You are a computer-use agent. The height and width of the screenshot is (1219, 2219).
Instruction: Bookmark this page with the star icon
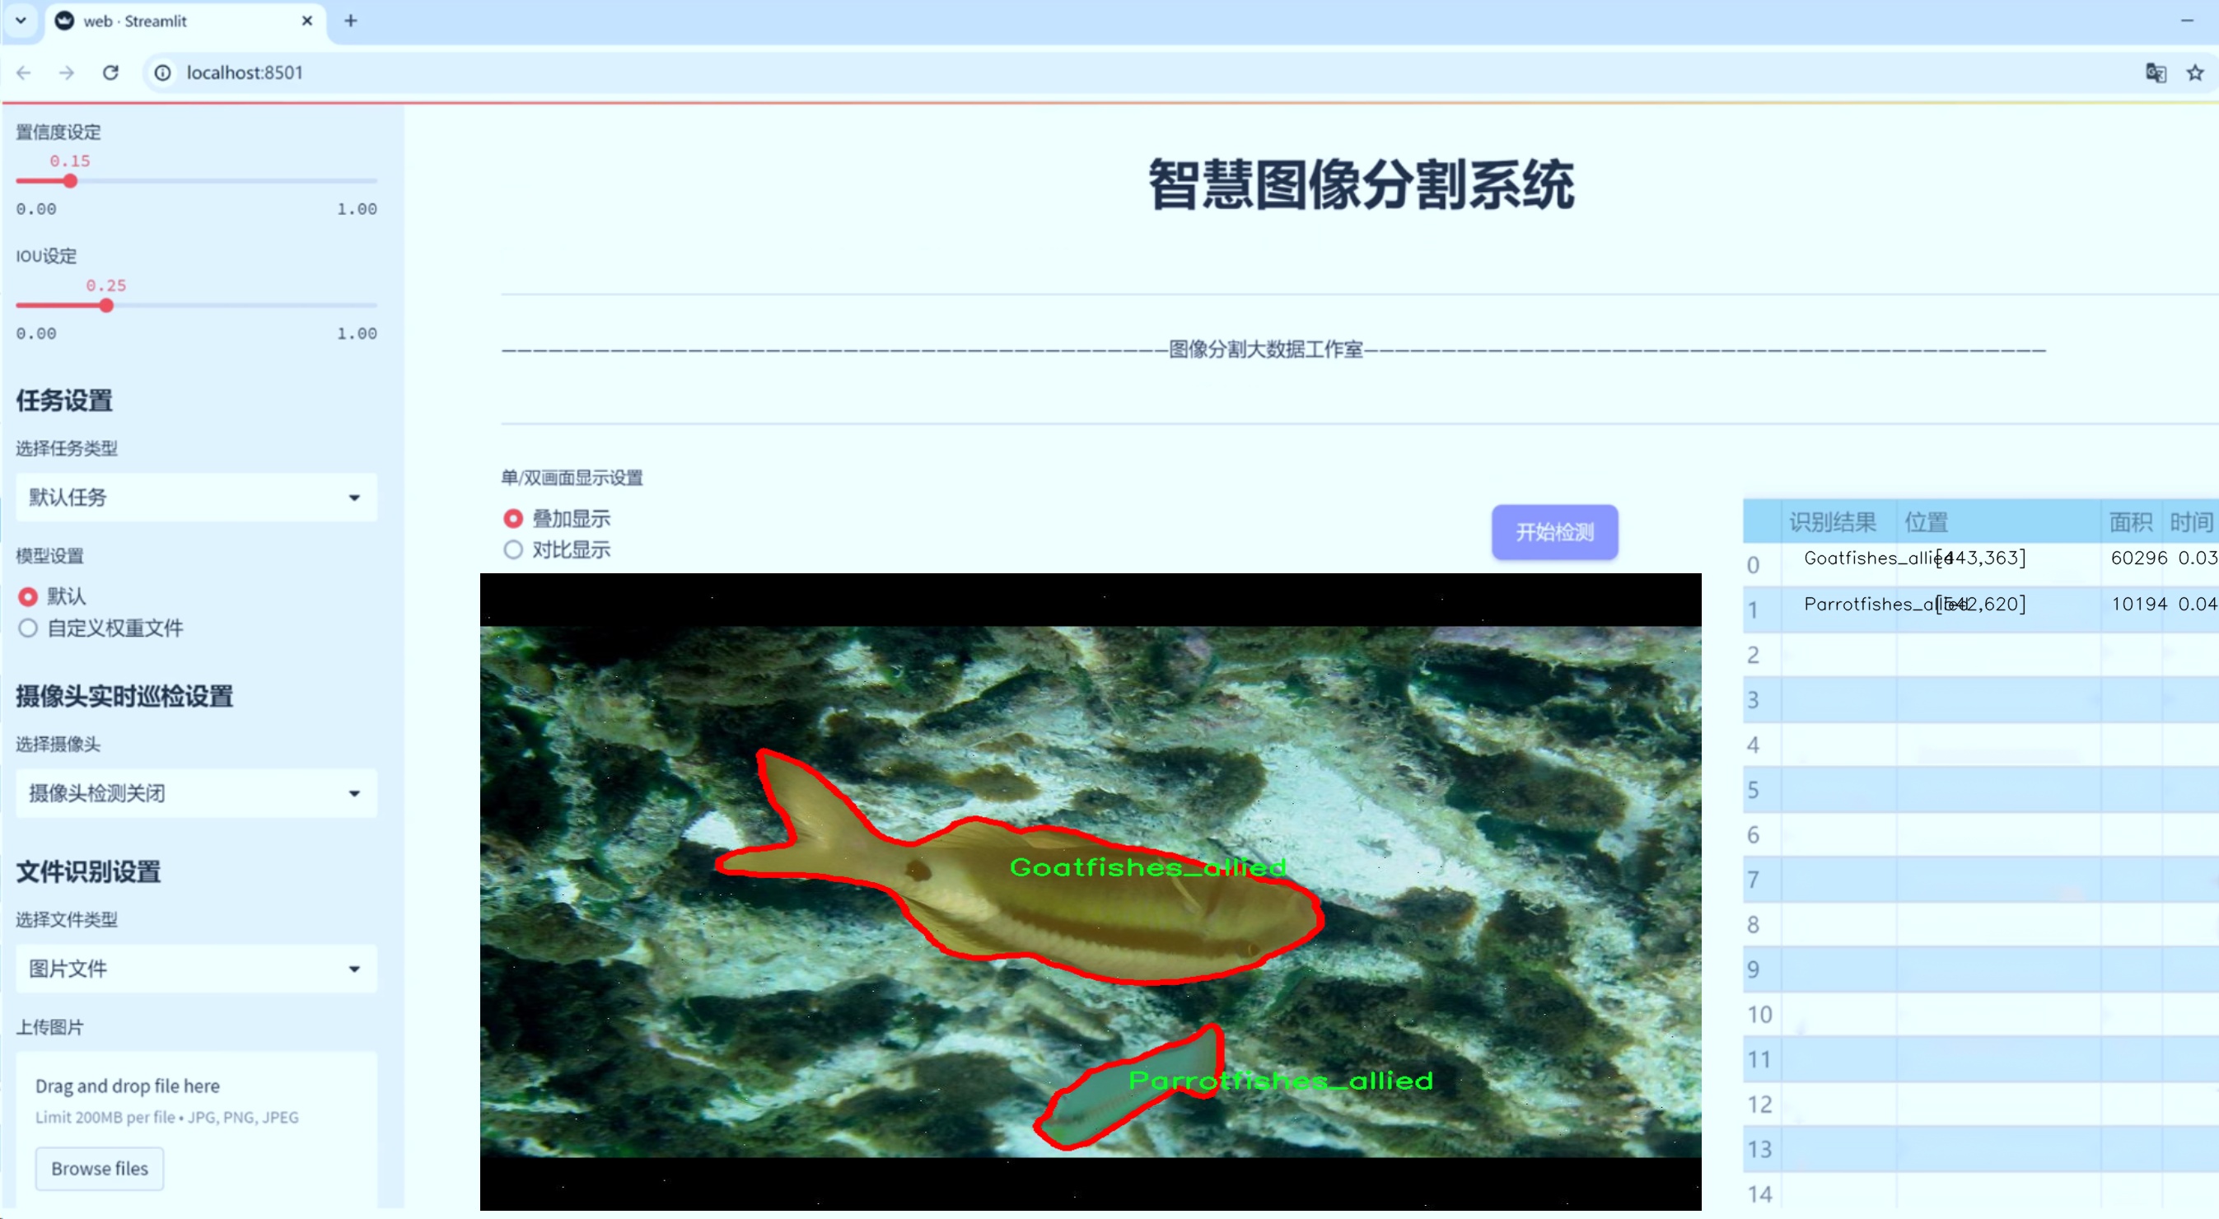[x=2195, y=73]
